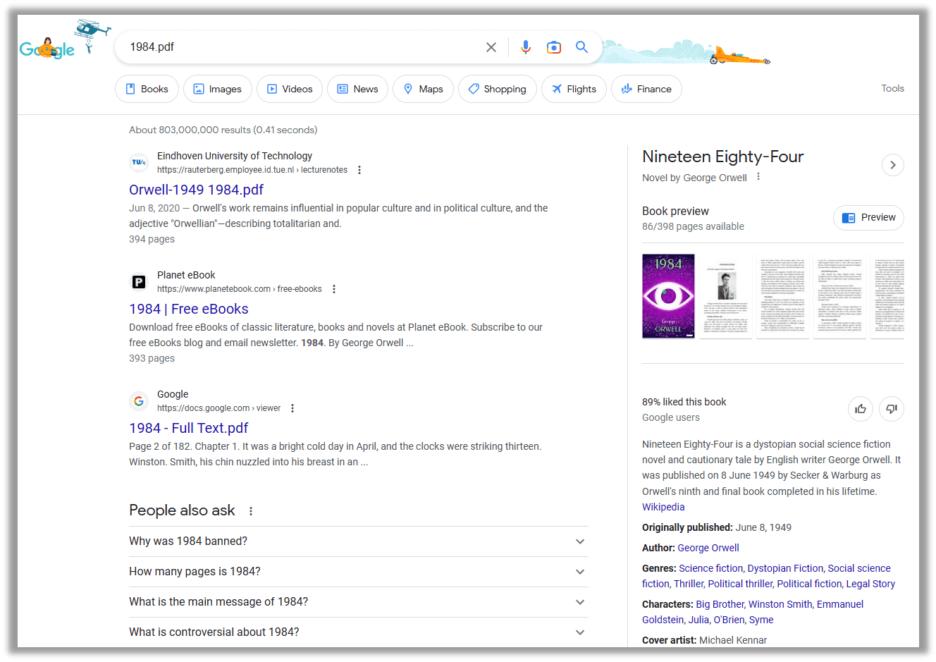Focus the search box containing 1984.pdf

pos(303,47)
